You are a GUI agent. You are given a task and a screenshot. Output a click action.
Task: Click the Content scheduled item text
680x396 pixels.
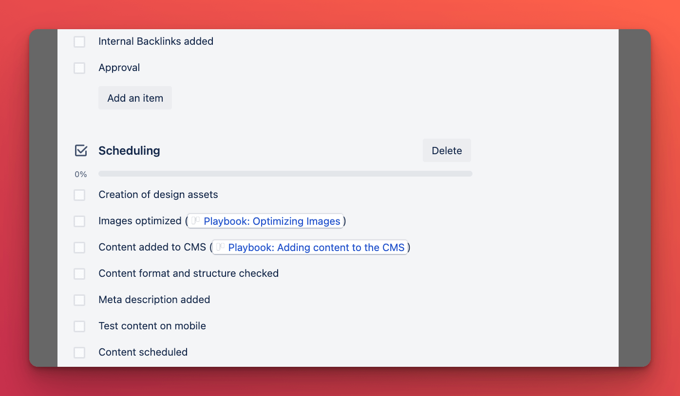(143, 352)
